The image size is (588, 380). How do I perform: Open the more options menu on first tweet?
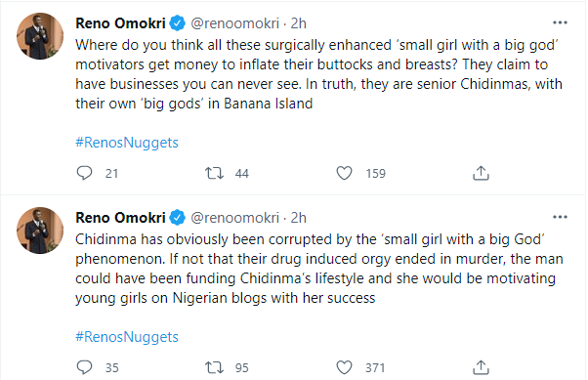click(x=560, y=22)
